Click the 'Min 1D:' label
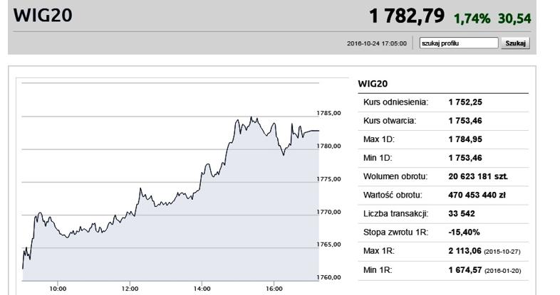Image resolution: width=560 pixels, height=295 pixels. [x=378, y=158]
